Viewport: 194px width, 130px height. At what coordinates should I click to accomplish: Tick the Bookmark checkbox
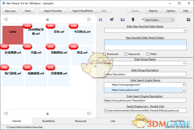pos(104,54)
